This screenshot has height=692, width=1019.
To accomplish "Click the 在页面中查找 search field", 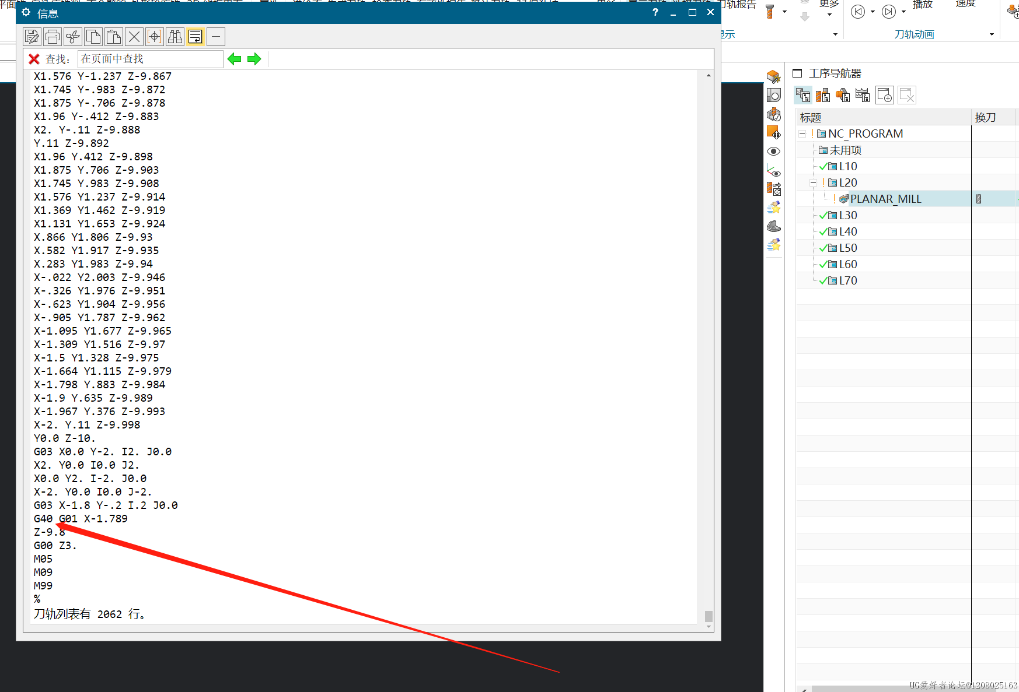I will 150,59.
